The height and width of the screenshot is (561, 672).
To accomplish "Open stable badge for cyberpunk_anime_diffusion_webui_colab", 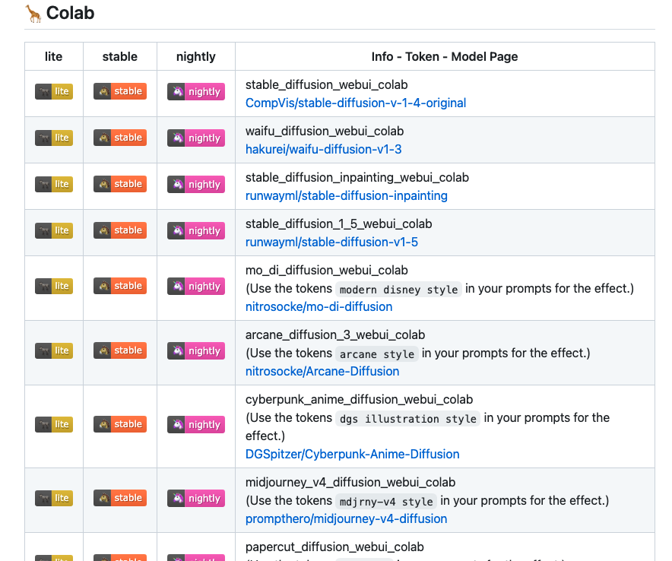I will point(120,424).
